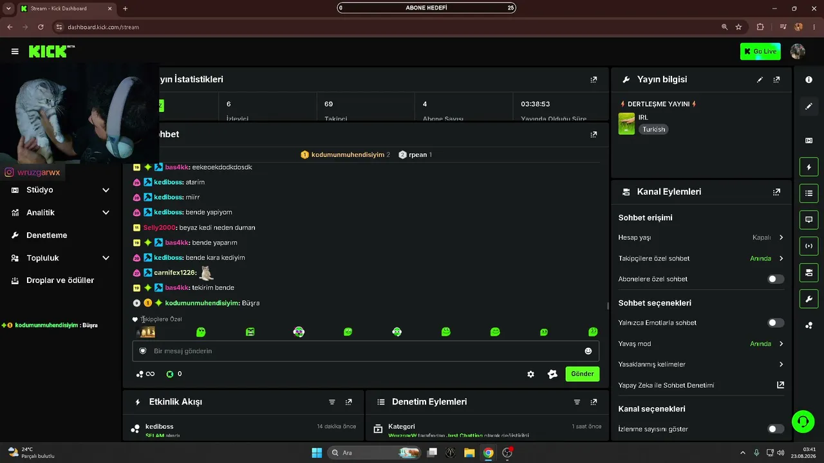The width and height of the screenshot is (824, 463).
Task: Click username kodumunmuhendisiyim in top gifters row
Action: (348, 155)
